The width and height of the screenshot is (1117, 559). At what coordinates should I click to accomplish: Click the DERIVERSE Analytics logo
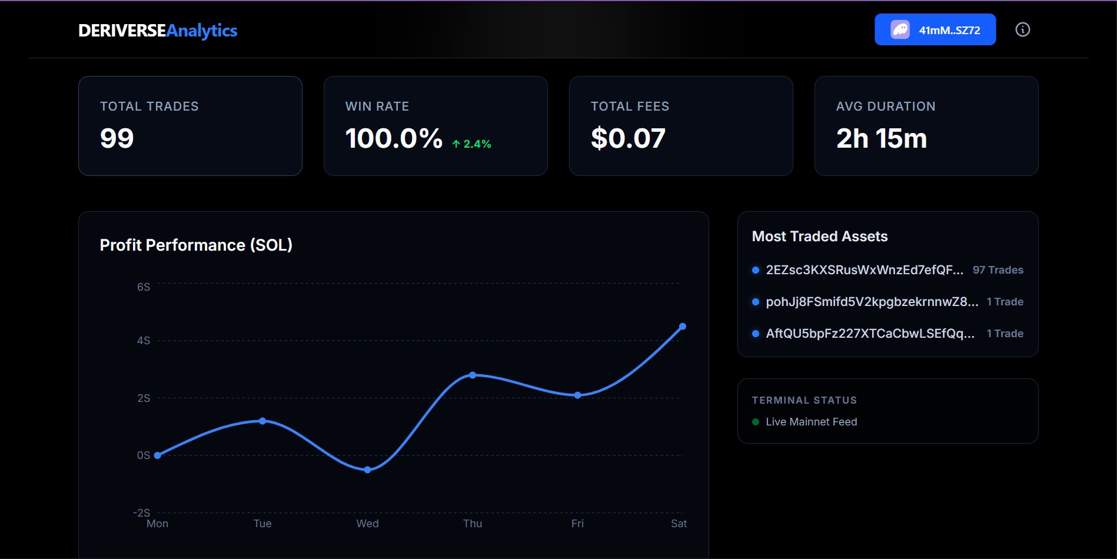158,31
